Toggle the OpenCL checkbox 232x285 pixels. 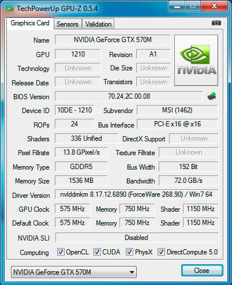pyautogui.click(x=61, y=252)
